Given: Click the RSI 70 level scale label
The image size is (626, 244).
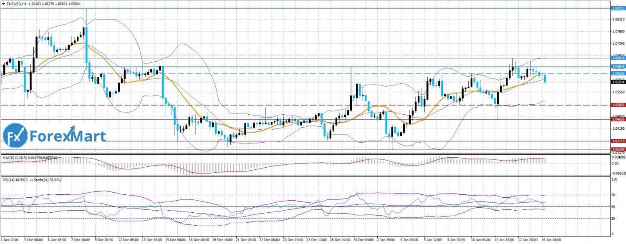Looking at the screenshot, I should point(613,195).
